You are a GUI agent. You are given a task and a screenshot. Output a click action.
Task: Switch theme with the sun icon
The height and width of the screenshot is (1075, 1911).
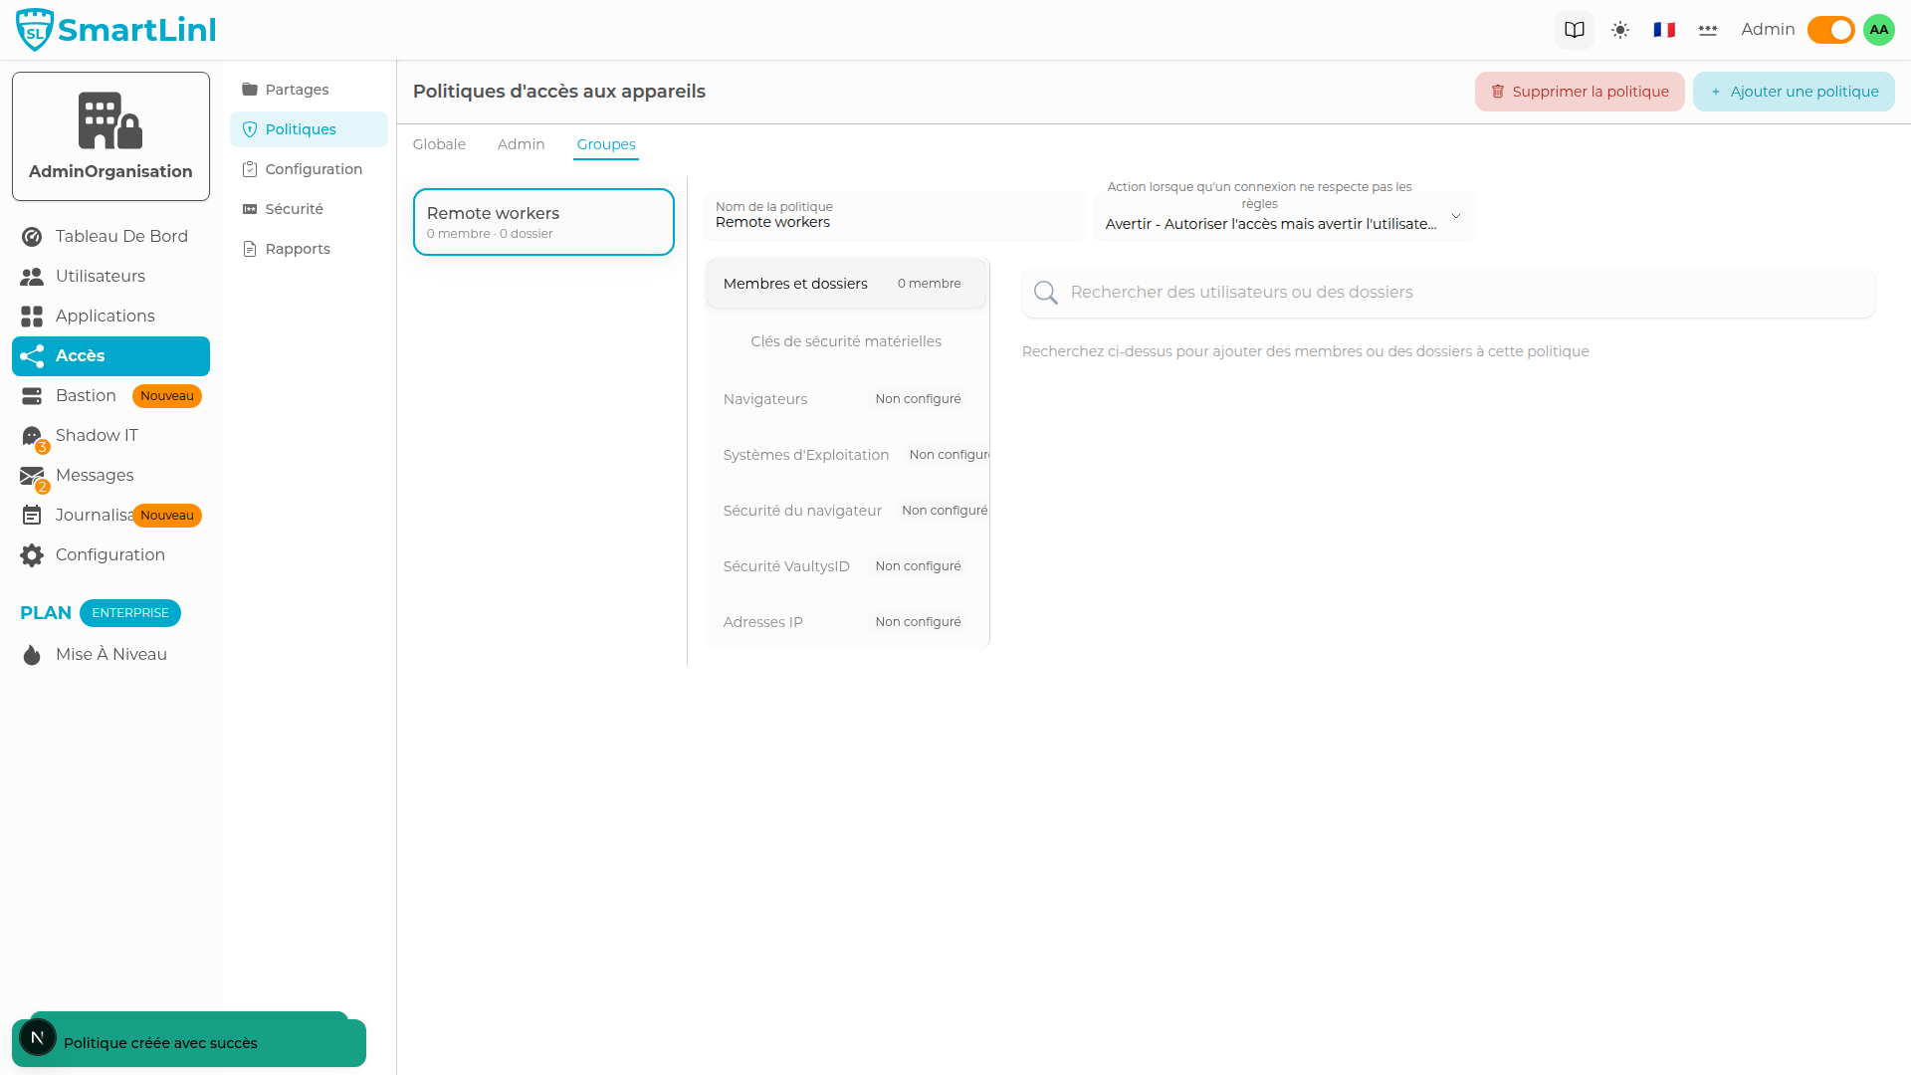pyautogui.click(x=1620, y=29)
